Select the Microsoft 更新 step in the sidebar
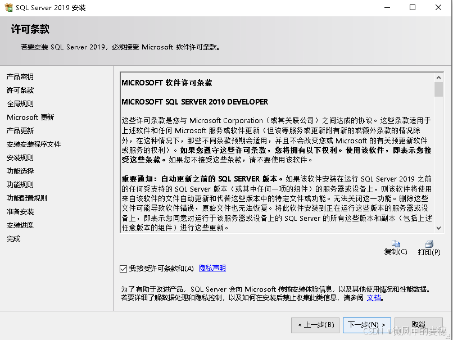This screenshot has width=453, height=340. point(30,117)
